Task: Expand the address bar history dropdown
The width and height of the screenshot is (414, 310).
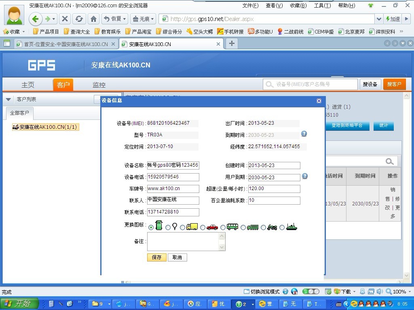Action: (x=378, y=19)
